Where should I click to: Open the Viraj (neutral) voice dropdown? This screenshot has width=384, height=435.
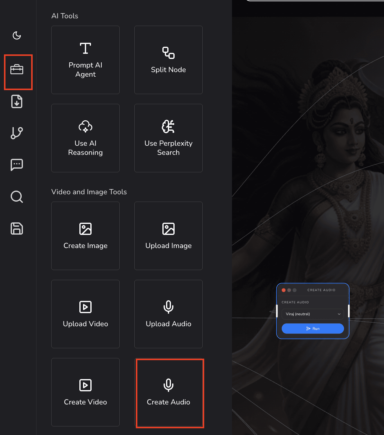(x=313, y=314)
